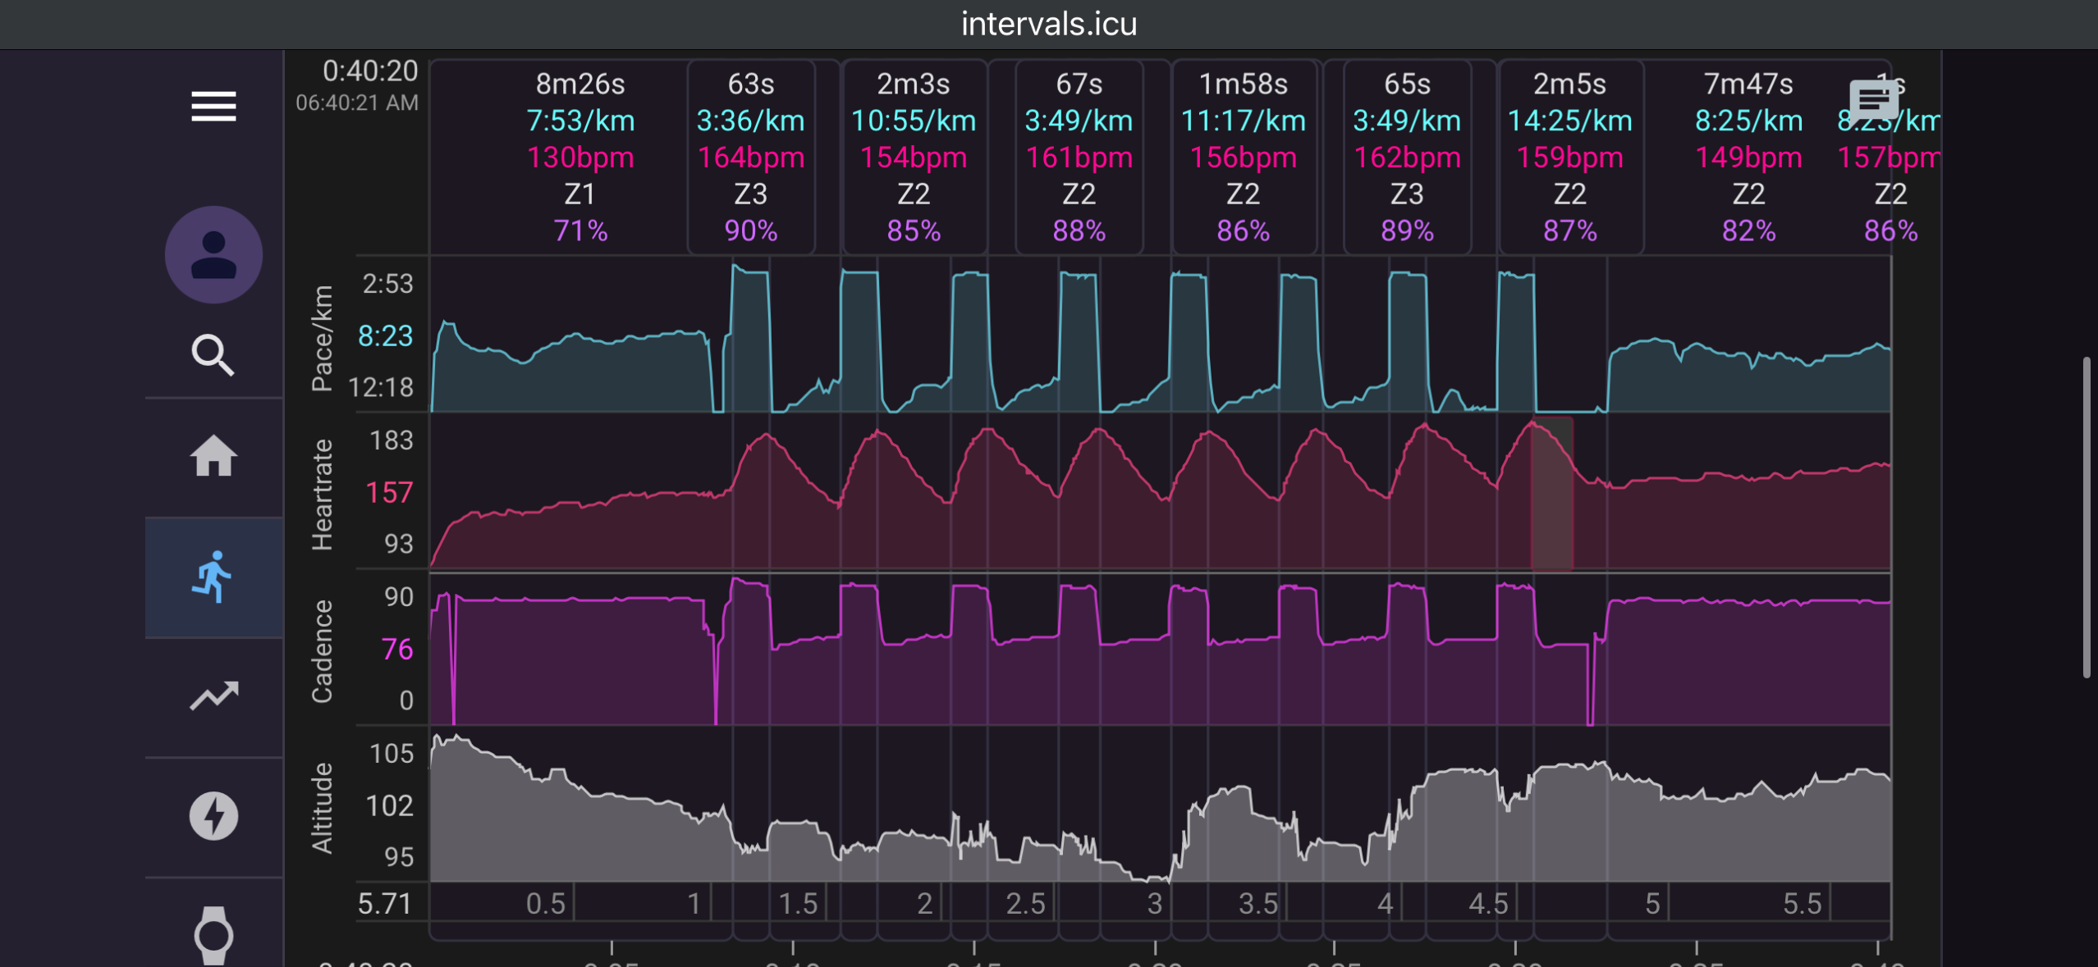Click the elapsed time 0:40:20
Screen dimensions: 2098x967
pos(370,71)
